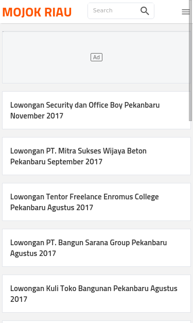Open PT. Bangun Sarana Group post
193x323 pixels.
pos(97,248)
